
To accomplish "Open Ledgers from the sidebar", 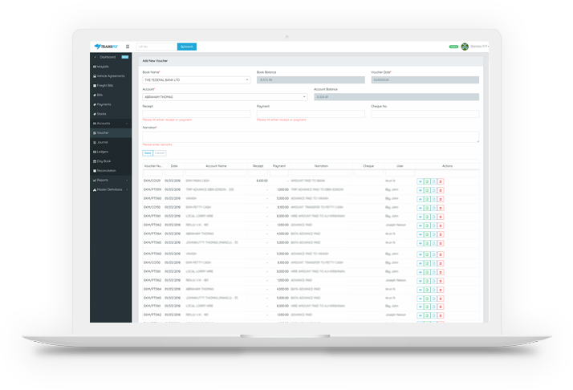I will 111,152.
